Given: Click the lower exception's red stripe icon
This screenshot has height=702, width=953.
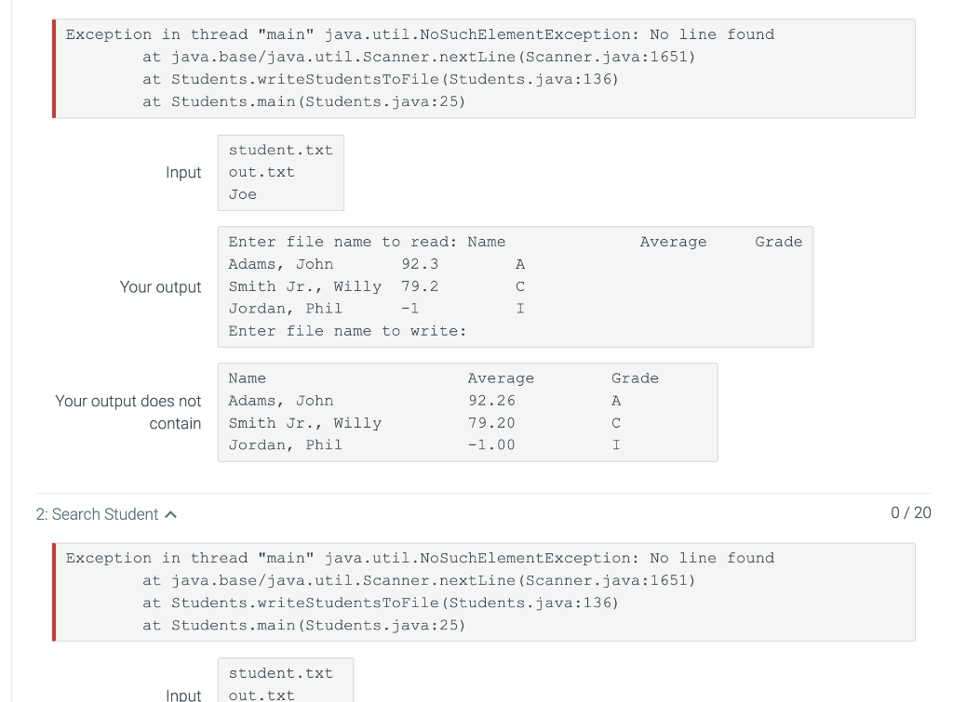Looking at the screenshot, I should click(55, 591).
